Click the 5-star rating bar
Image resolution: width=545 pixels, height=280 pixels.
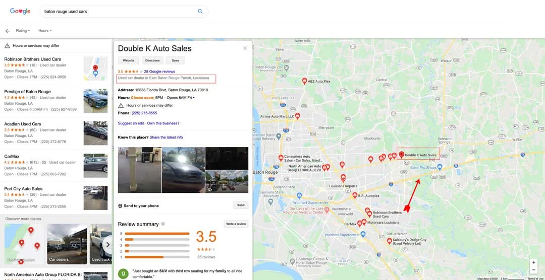[x=157, y=234]
